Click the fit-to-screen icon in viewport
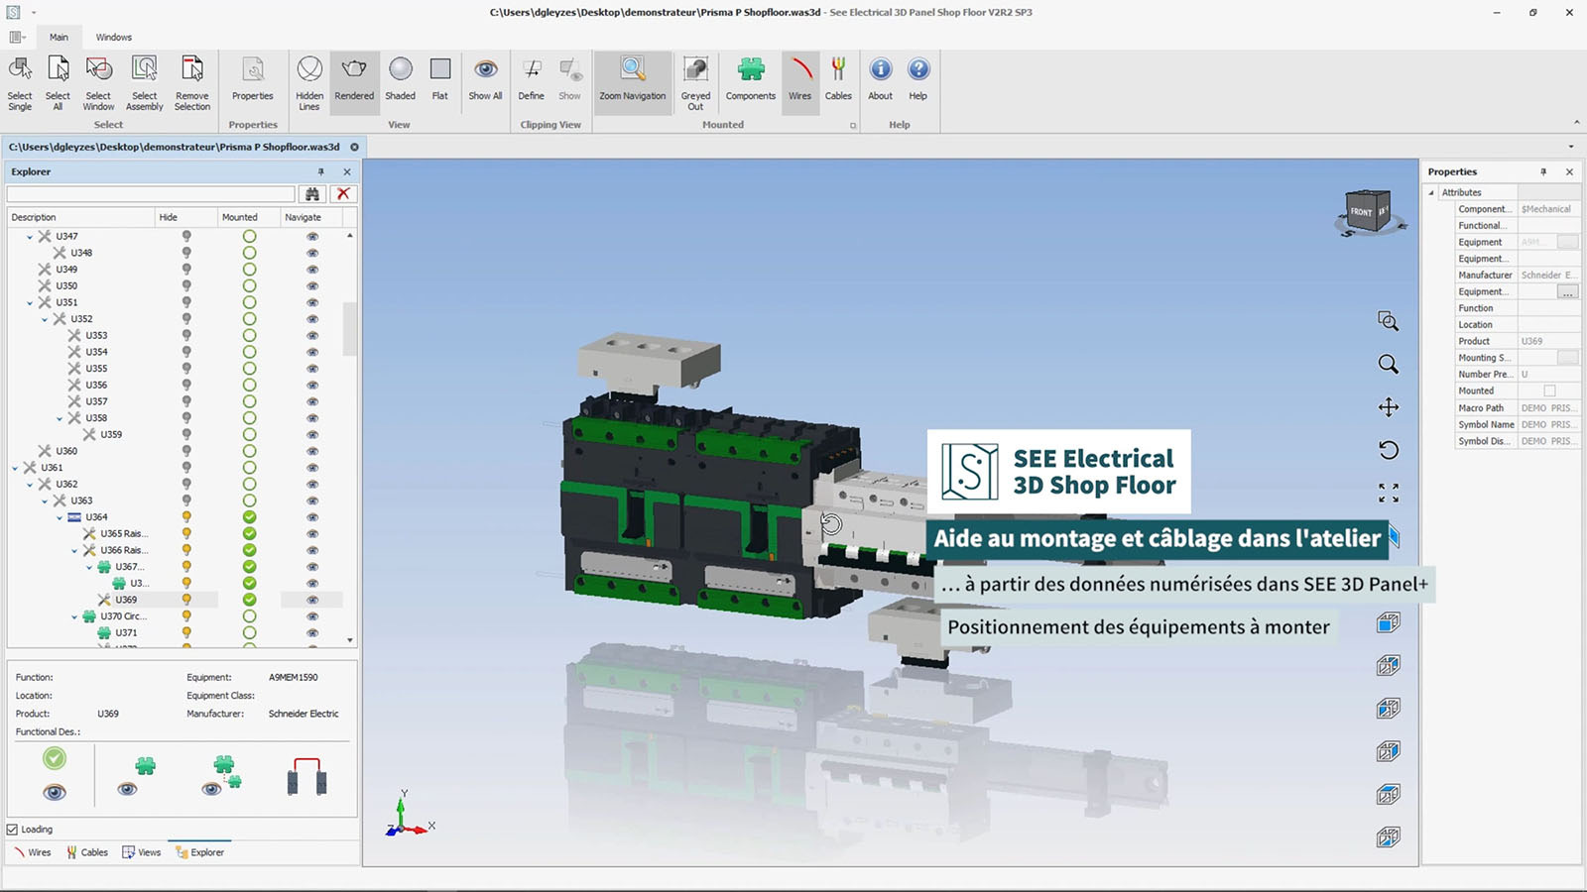The image size is (1587, 892). 1389,493
